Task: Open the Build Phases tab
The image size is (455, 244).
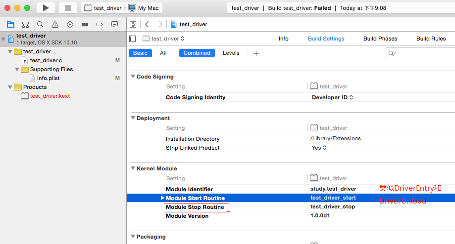Action: 380,39
